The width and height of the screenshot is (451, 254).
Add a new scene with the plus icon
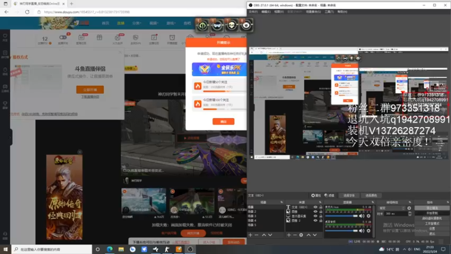pyautogui.click(x=250, y=235)
